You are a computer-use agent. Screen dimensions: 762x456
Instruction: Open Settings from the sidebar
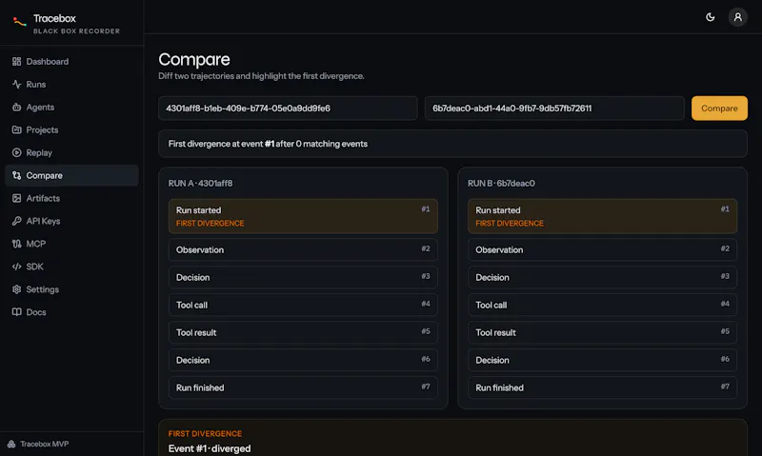click(72, 289)
